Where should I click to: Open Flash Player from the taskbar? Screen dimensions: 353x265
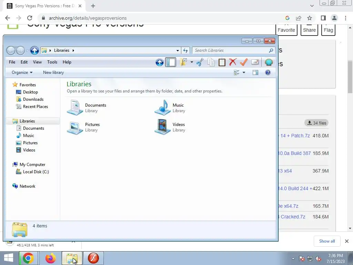click(93, 258)
